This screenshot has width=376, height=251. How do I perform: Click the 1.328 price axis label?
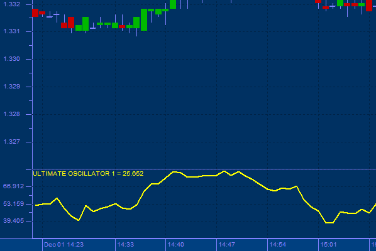pos(11,114)
